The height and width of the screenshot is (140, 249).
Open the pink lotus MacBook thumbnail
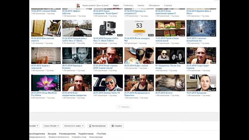pyautogui.click(x=46, y=83)
